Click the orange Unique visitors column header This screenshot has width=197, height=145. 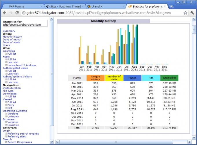tap(95, 78)
